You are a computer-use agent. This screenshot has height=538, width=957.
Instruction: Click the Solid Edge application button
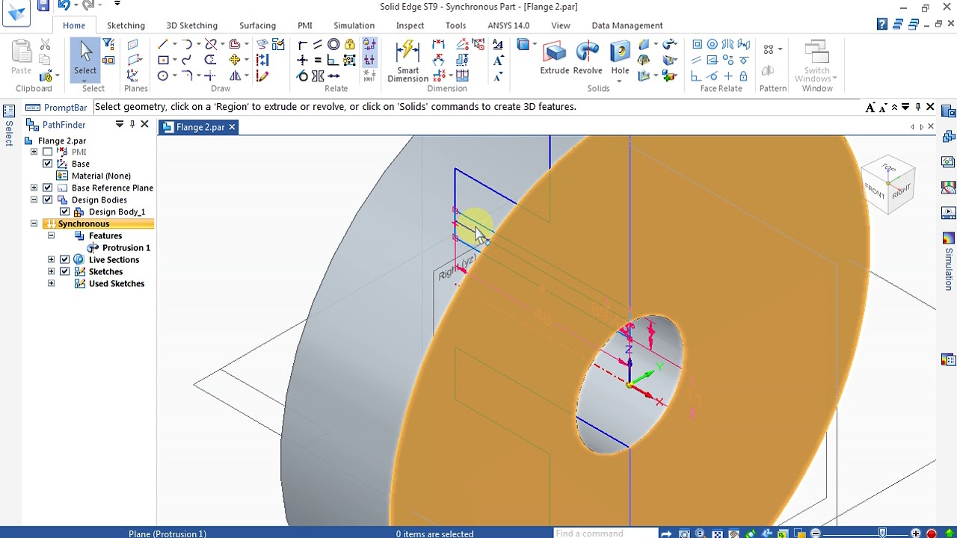coord(15,13)
